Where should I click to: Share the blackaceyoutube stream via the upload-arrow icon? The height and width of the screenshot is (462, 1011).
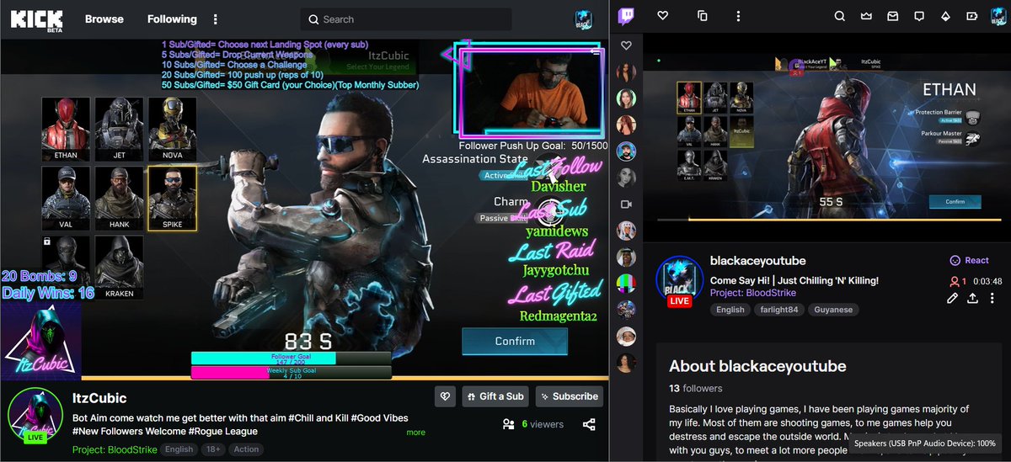(x=972, y=298)
